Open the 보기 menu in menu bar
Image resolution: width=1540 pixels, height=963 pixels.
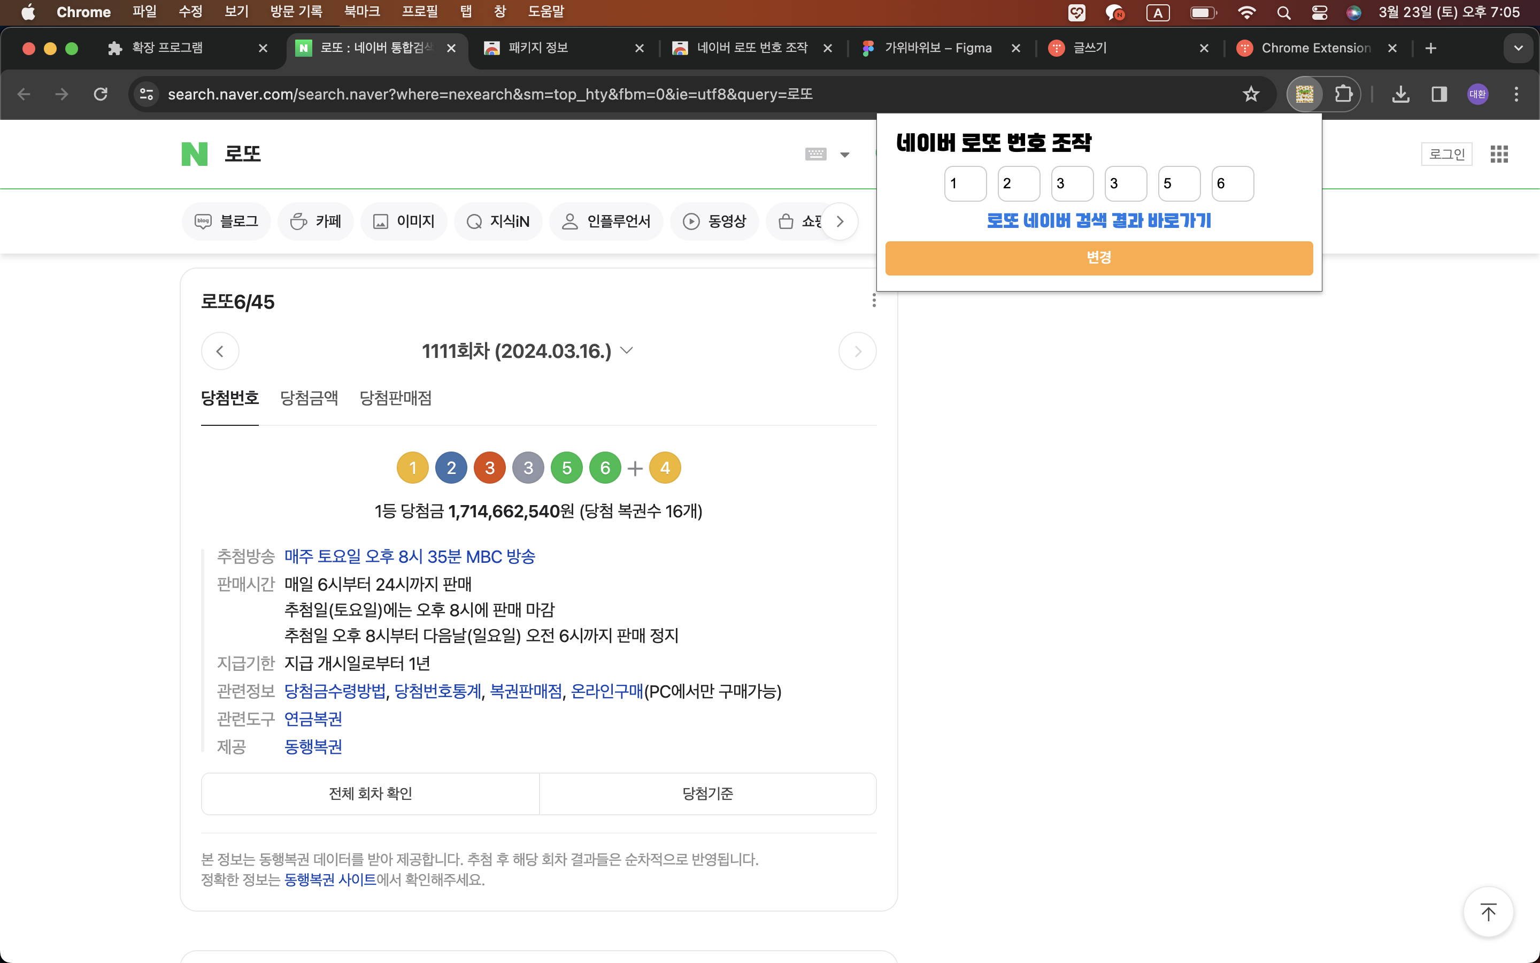point(236,11)
